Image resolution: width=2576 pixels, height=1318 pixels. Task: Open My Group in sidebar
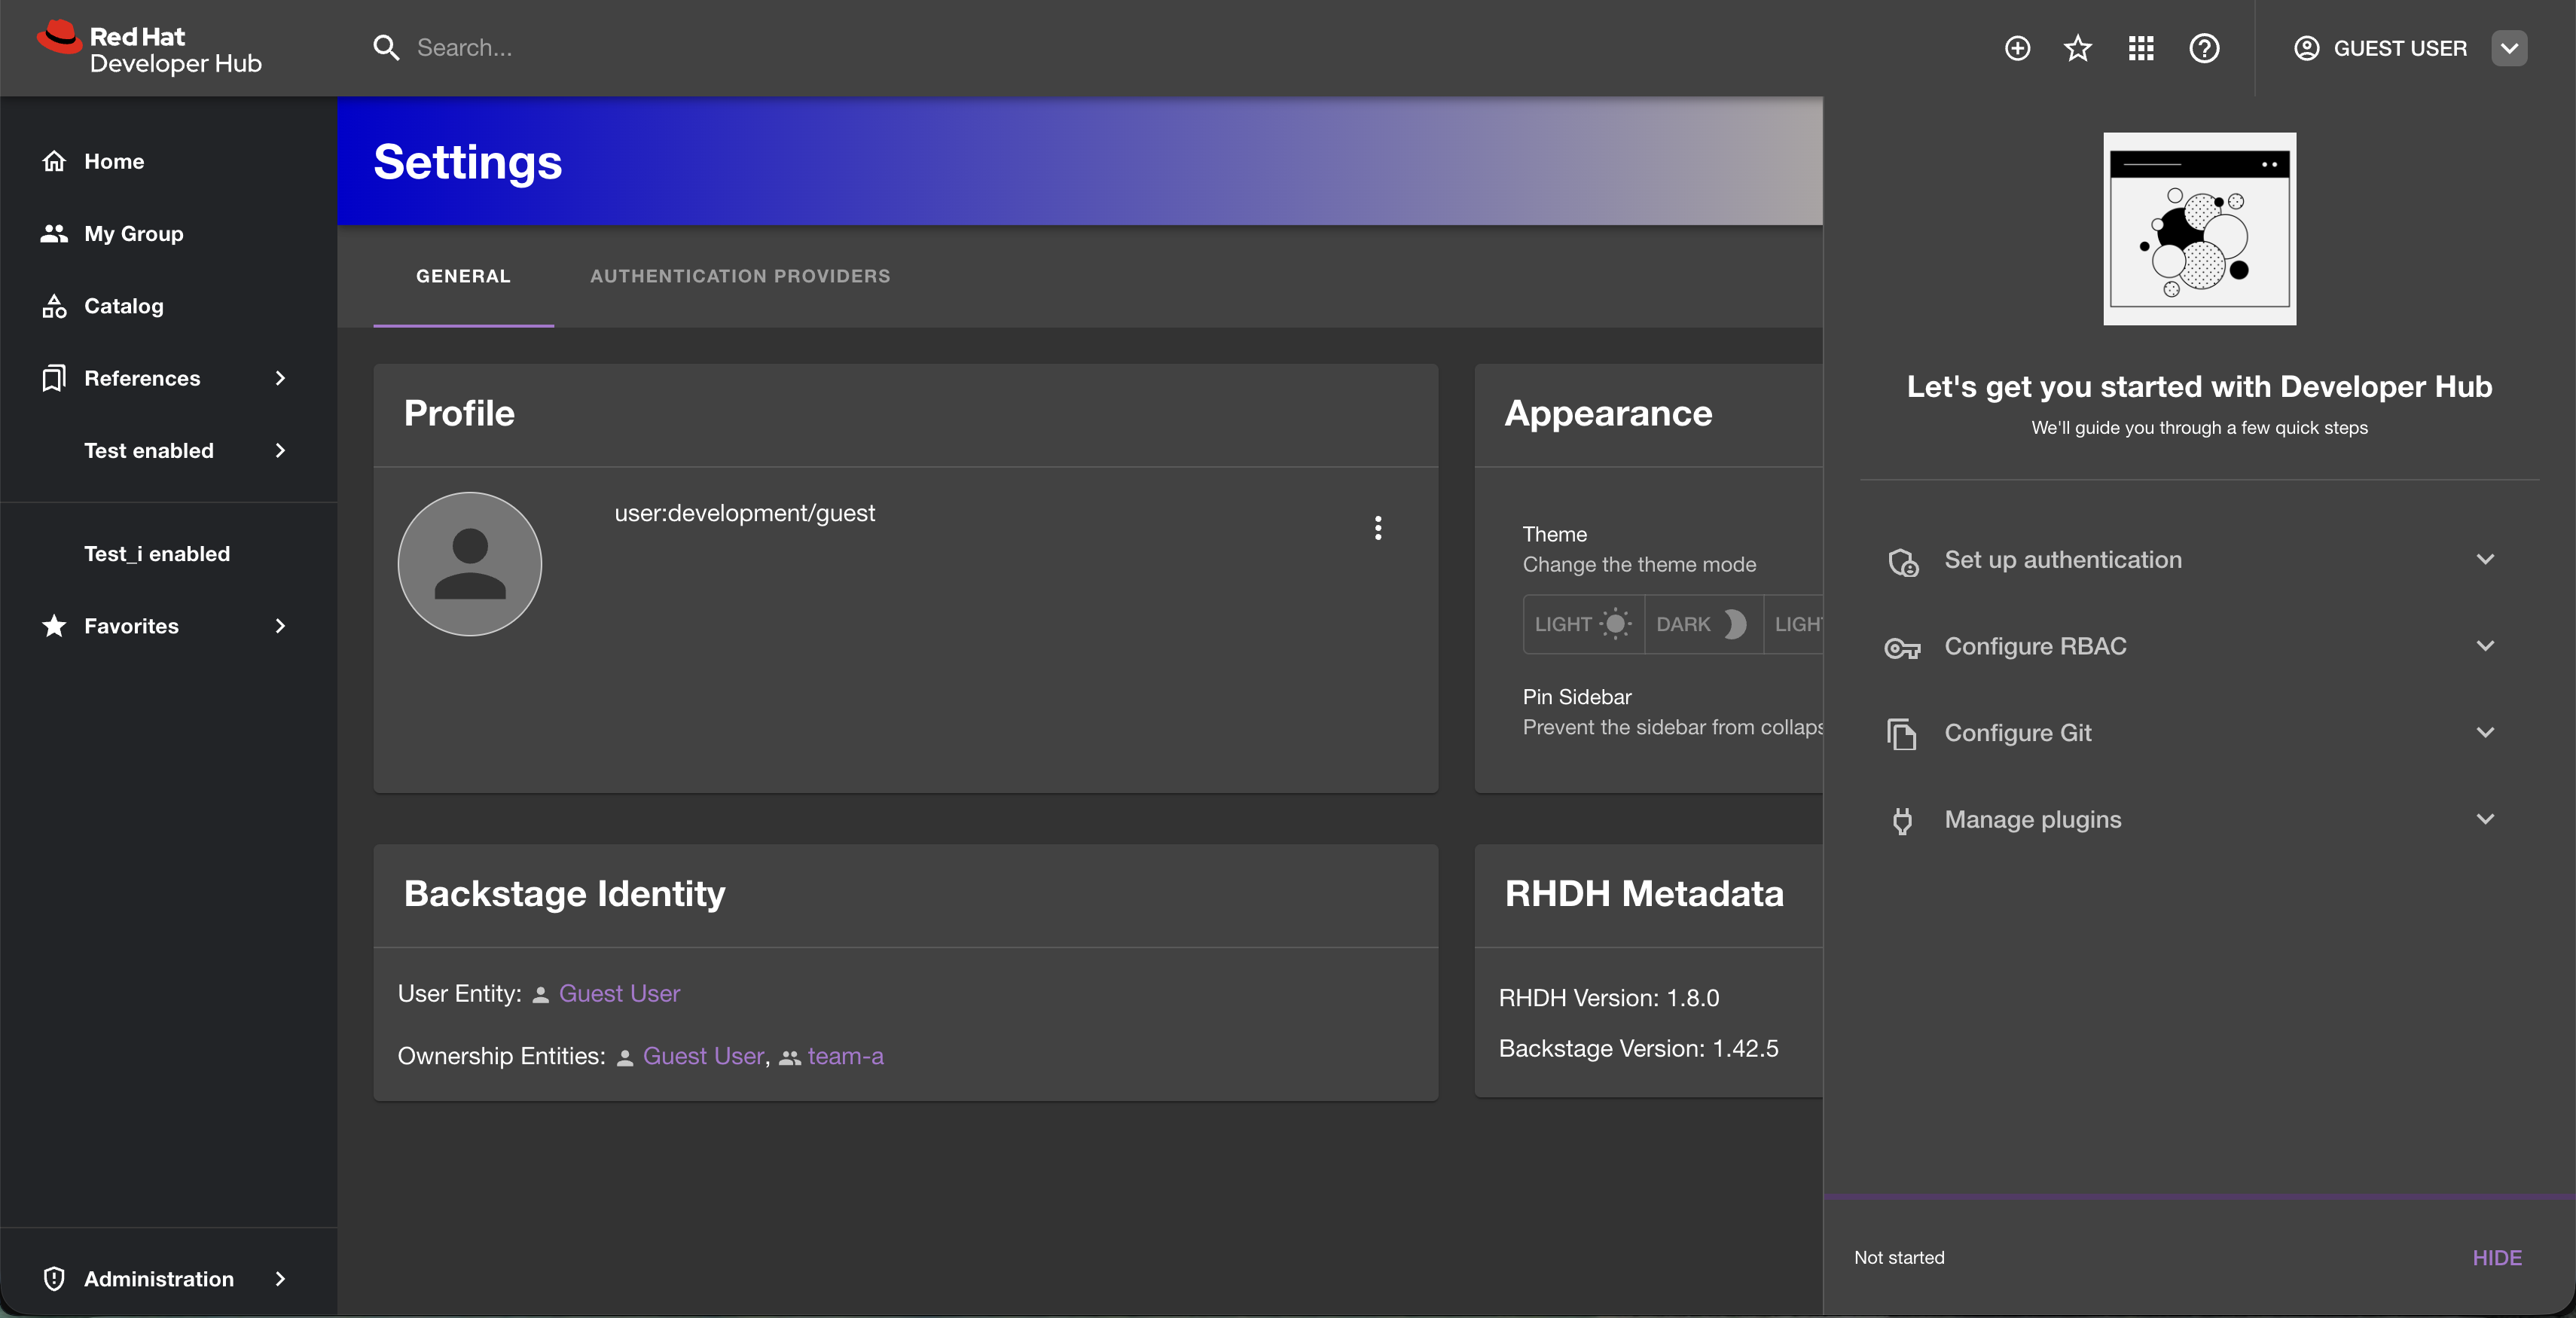pos(133,234)
